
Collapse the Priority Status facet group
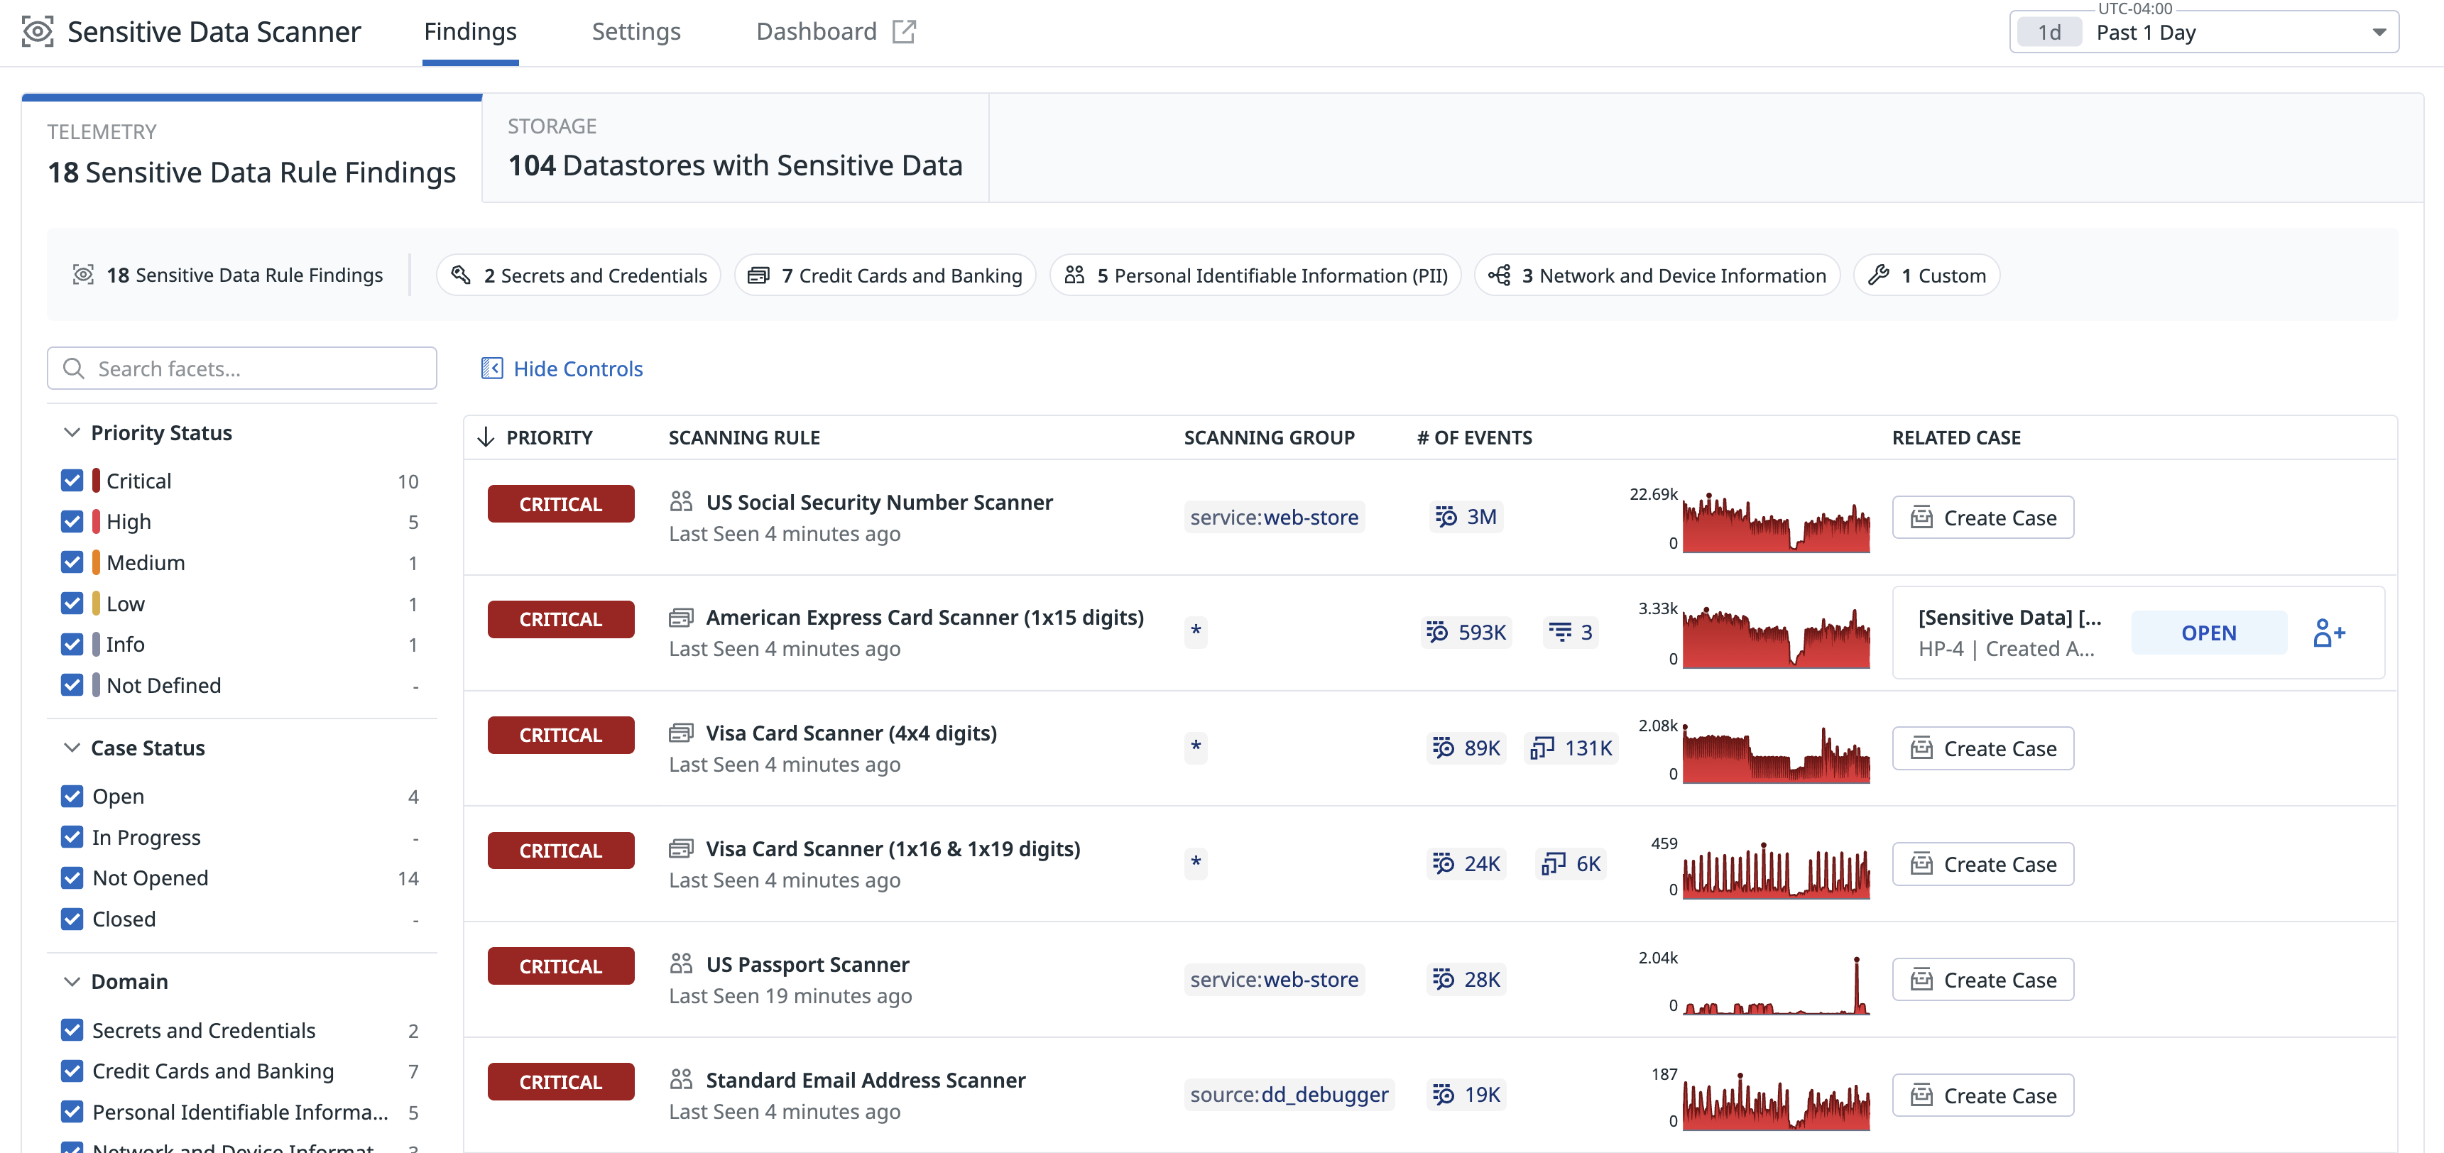point(72,433)
